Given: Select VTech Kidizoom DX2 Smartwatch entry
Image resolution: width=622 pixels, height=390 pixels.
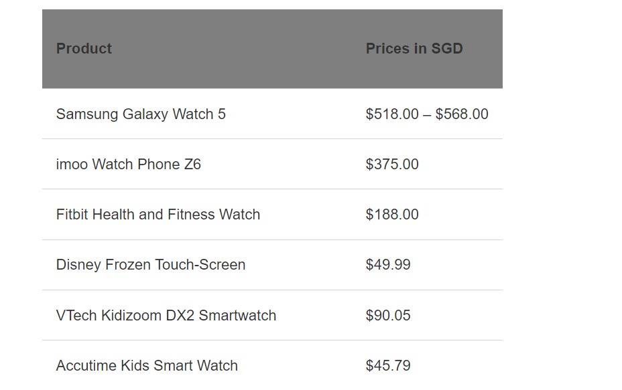Looking at the screenshot, I should (166, 316).
